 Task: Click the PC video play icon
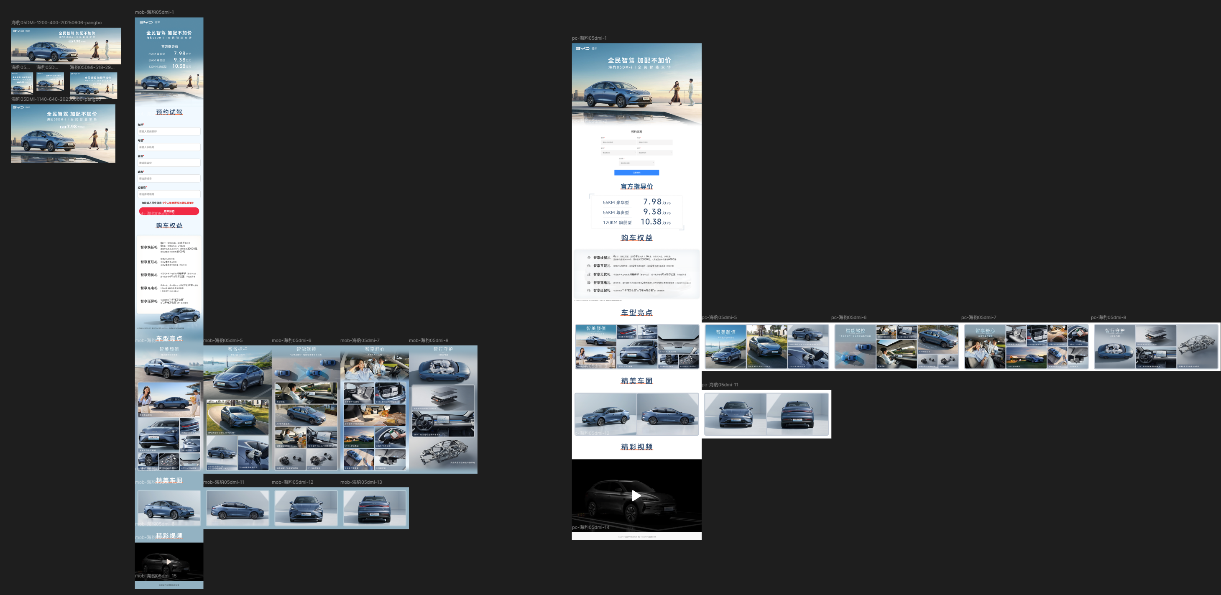(636, 496)
